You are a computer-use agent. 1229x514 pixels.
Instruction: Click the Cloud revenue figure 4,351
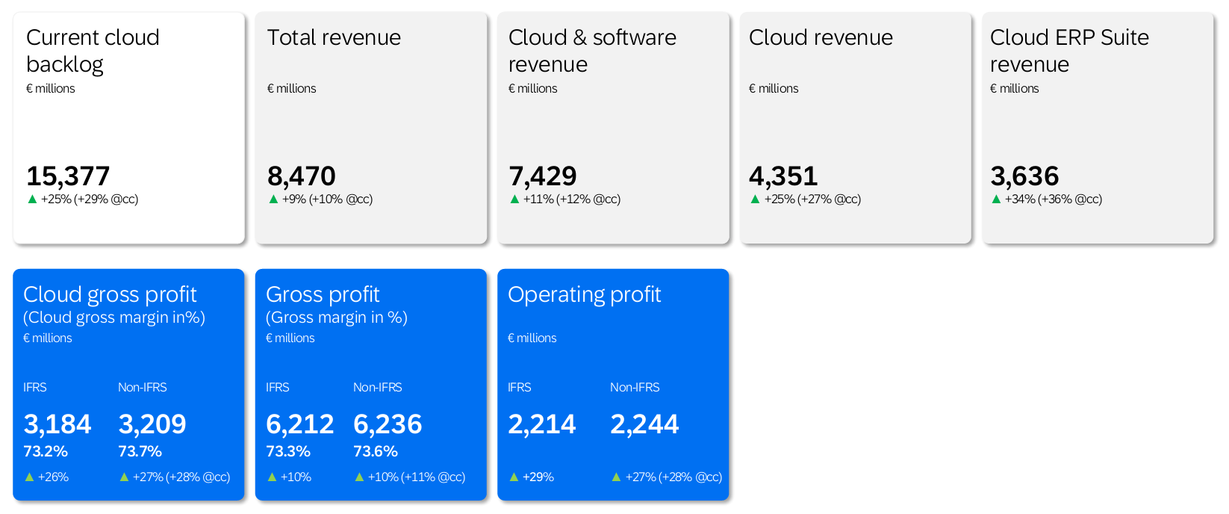pos(783,176)
